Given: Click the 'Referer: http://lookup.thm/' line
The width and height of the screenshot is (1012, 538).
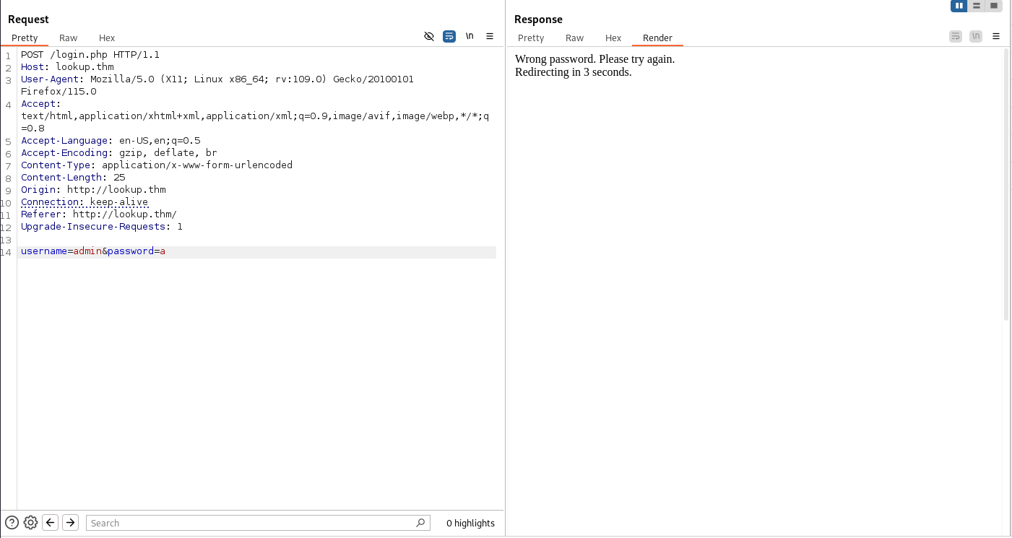Looking at the screenshot, I should pos(99,214).
